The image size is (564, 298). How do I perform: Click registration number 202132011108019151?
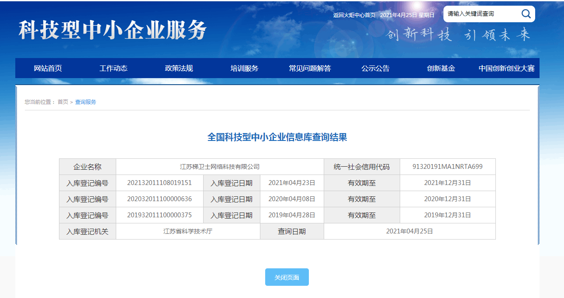[159, 183]
